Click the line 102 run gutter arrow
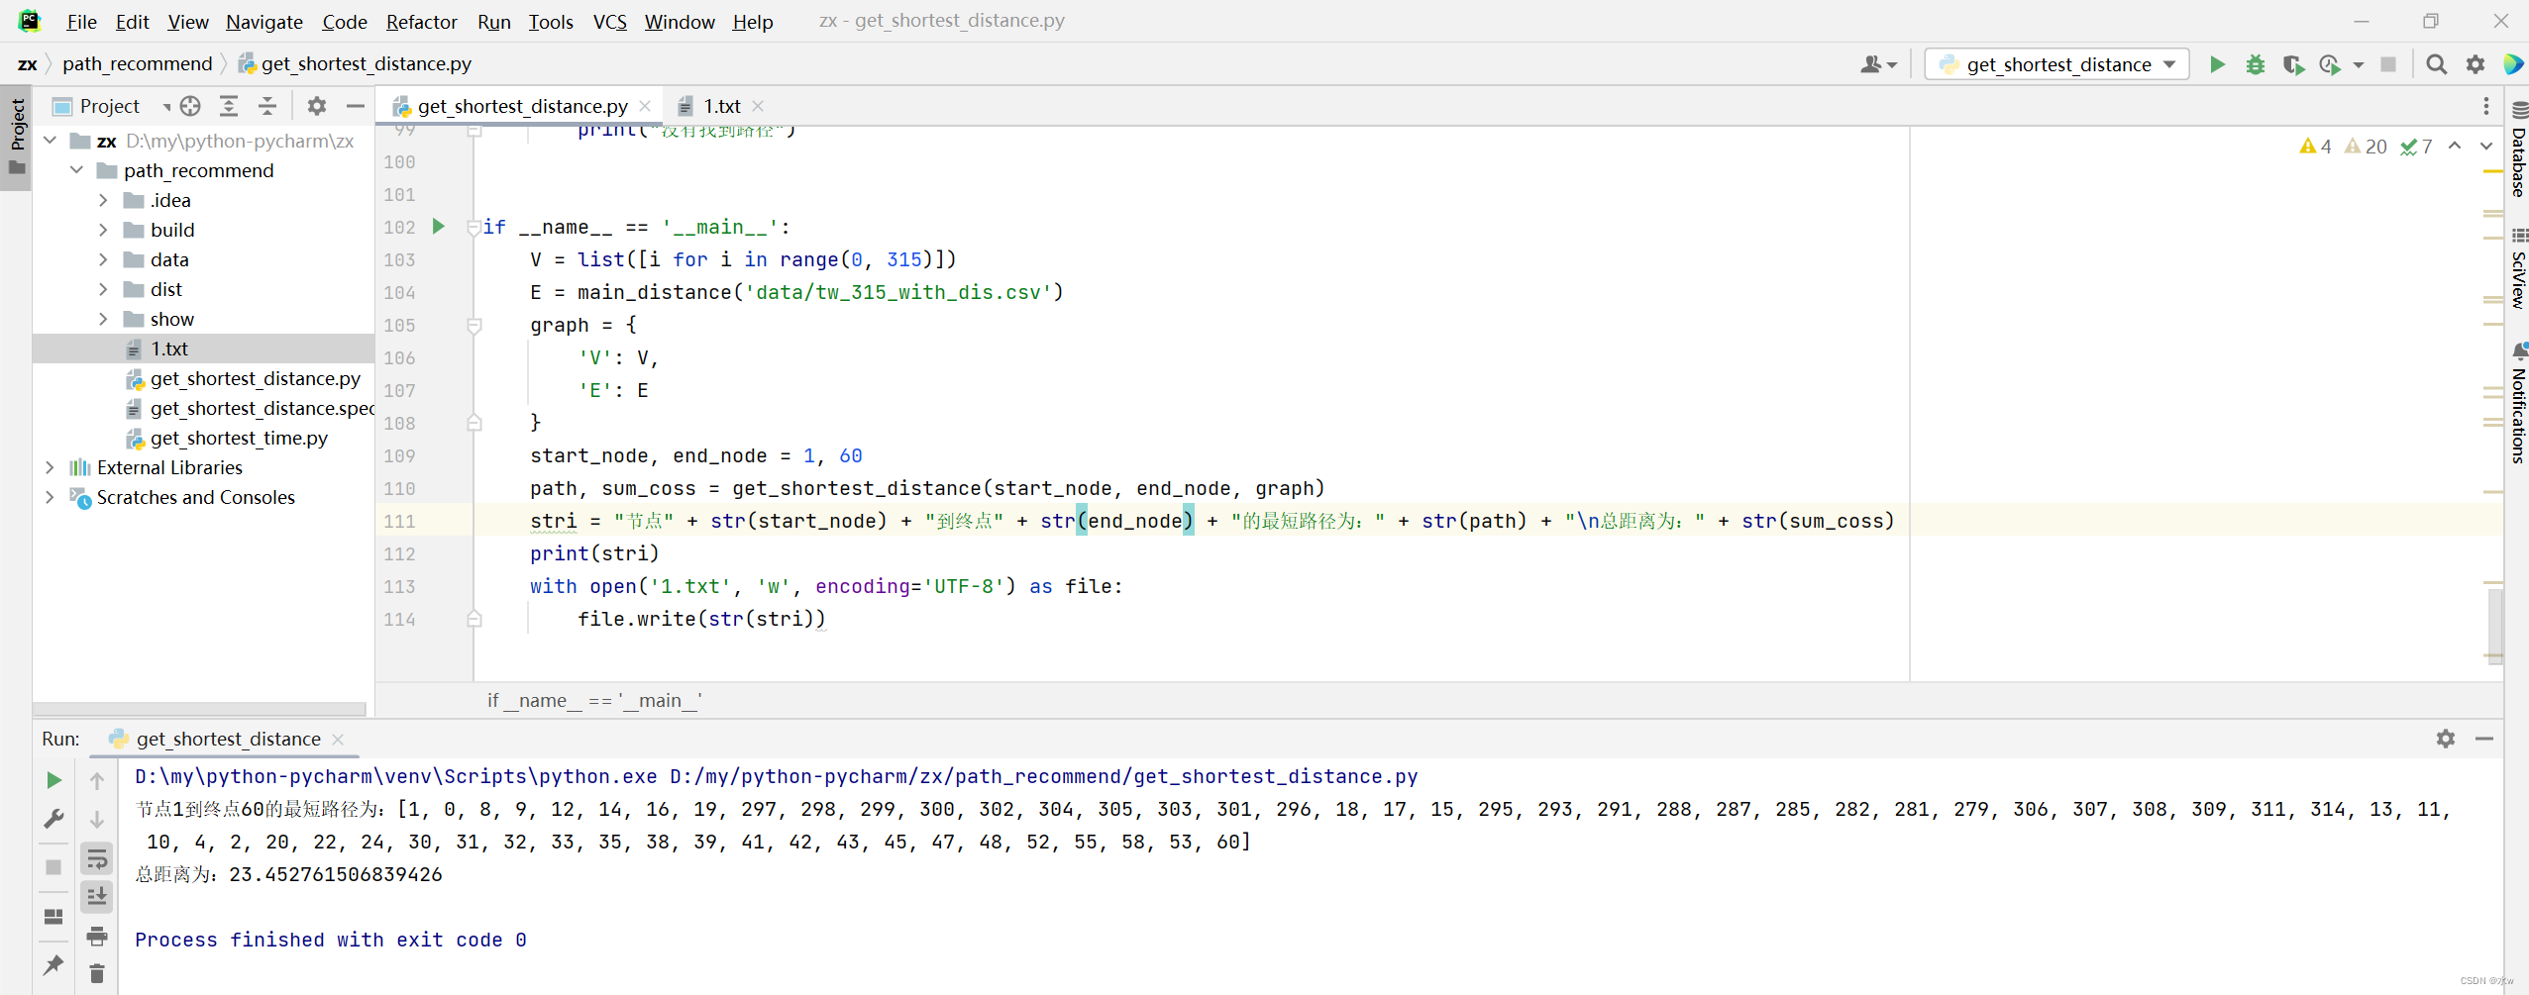 click(x=439, y=227)
